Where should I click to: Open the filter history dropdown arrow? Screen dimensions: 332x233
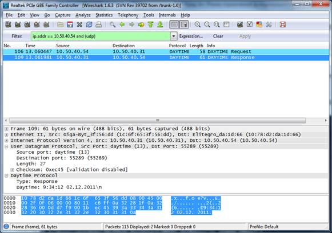click(x=173, y=36)
